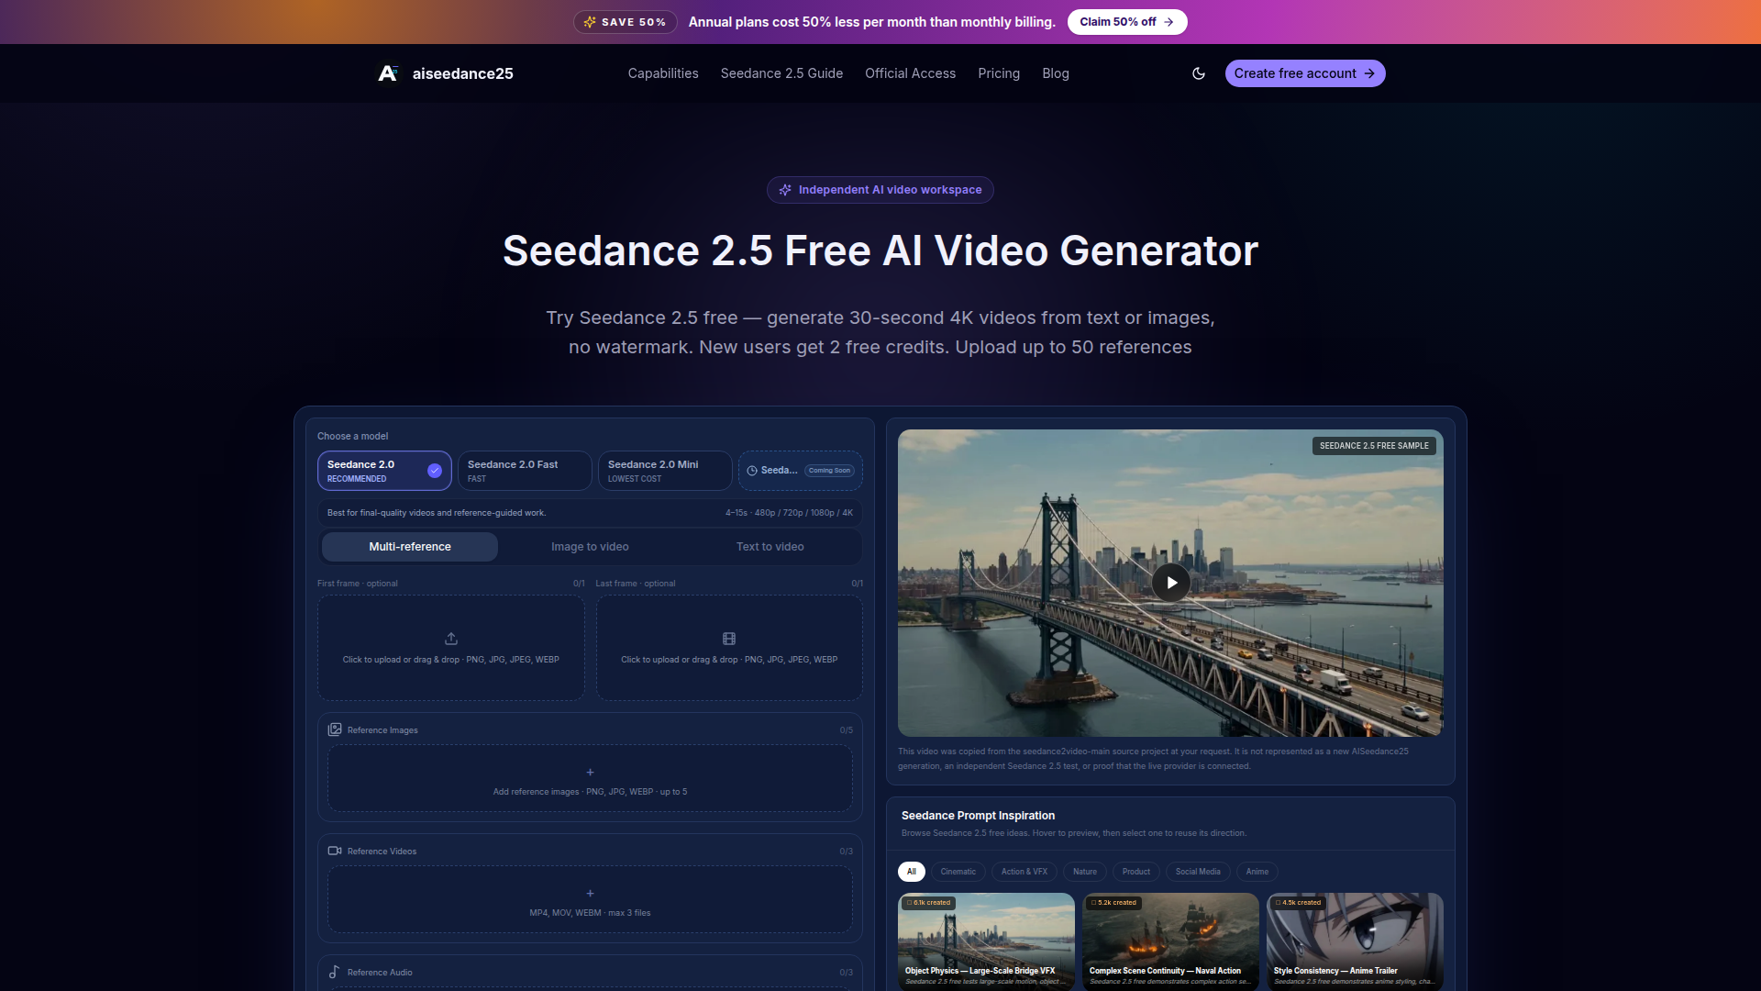This screenshot has height=991, width=1761.
Task: Click the SAVE 50% badge
Action: pyautogui.click(x=626, y=22)
